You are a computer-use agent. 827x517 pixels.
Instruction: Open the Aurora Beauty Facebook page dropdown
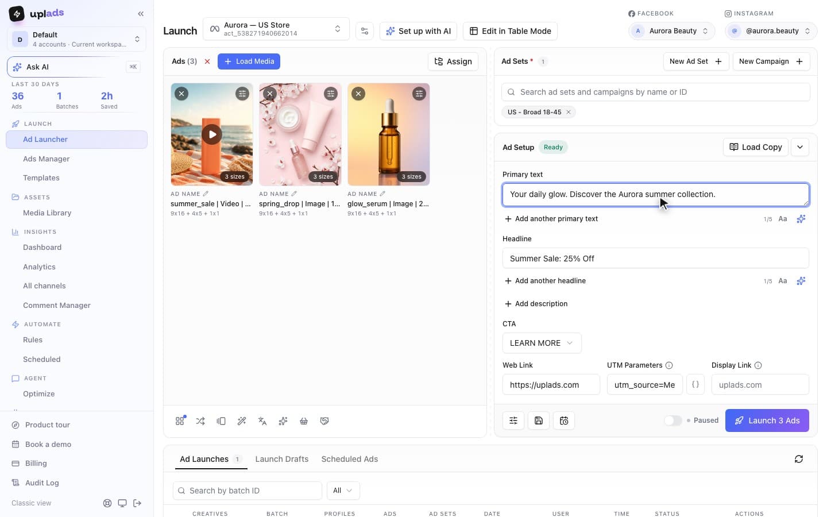click(672, 31)
